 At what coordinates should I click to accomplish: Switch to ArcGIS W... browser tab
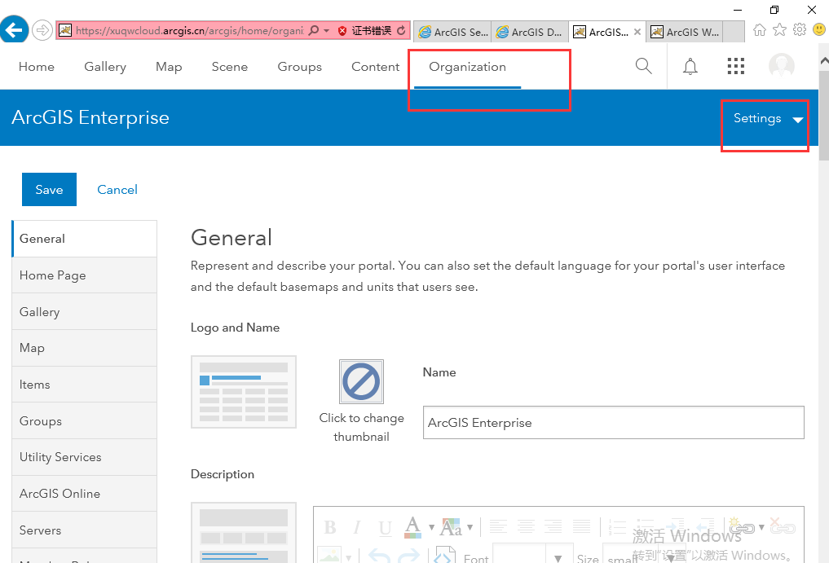coord(686,33)
